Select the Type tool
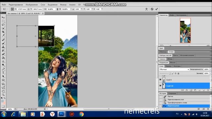Image resolution: width=212 pixels, height=119 pixels. [x=3, y=73]
